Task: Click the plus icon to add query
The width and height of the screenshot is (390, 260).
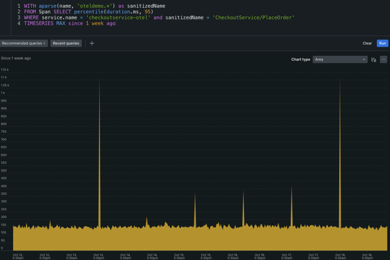Action: coord(92,43)
